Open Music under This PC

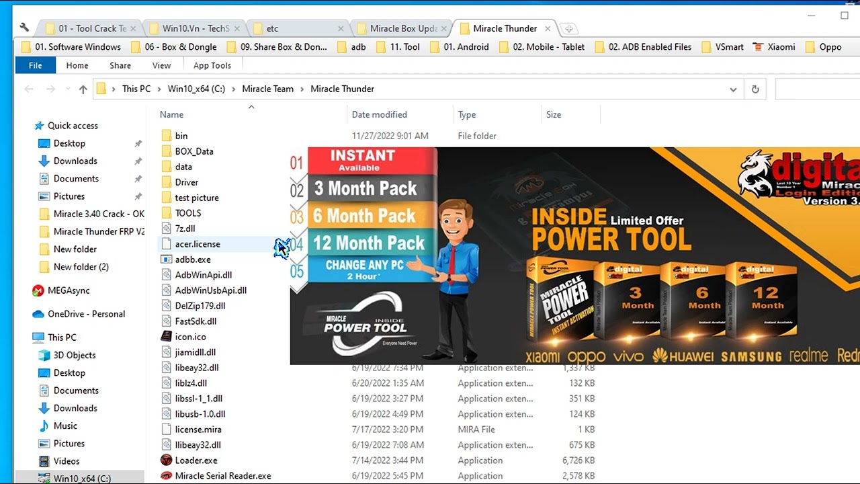65,426
